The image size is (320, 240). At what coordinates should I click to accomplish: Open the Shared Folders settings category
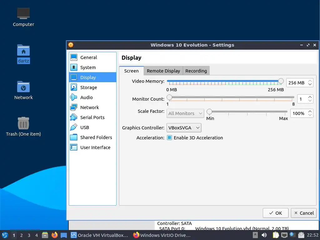pos(92,137)
